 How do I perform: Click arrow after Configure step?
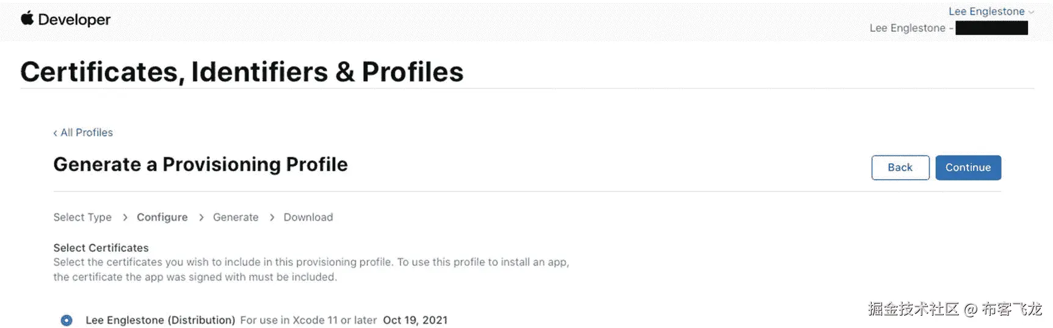(x=201, y=217)
